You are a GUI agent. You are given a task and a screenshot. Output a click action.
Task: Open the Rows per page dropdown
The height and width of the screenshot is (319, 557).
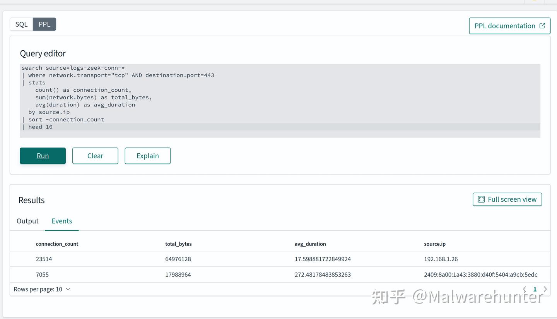pos(42,289)
